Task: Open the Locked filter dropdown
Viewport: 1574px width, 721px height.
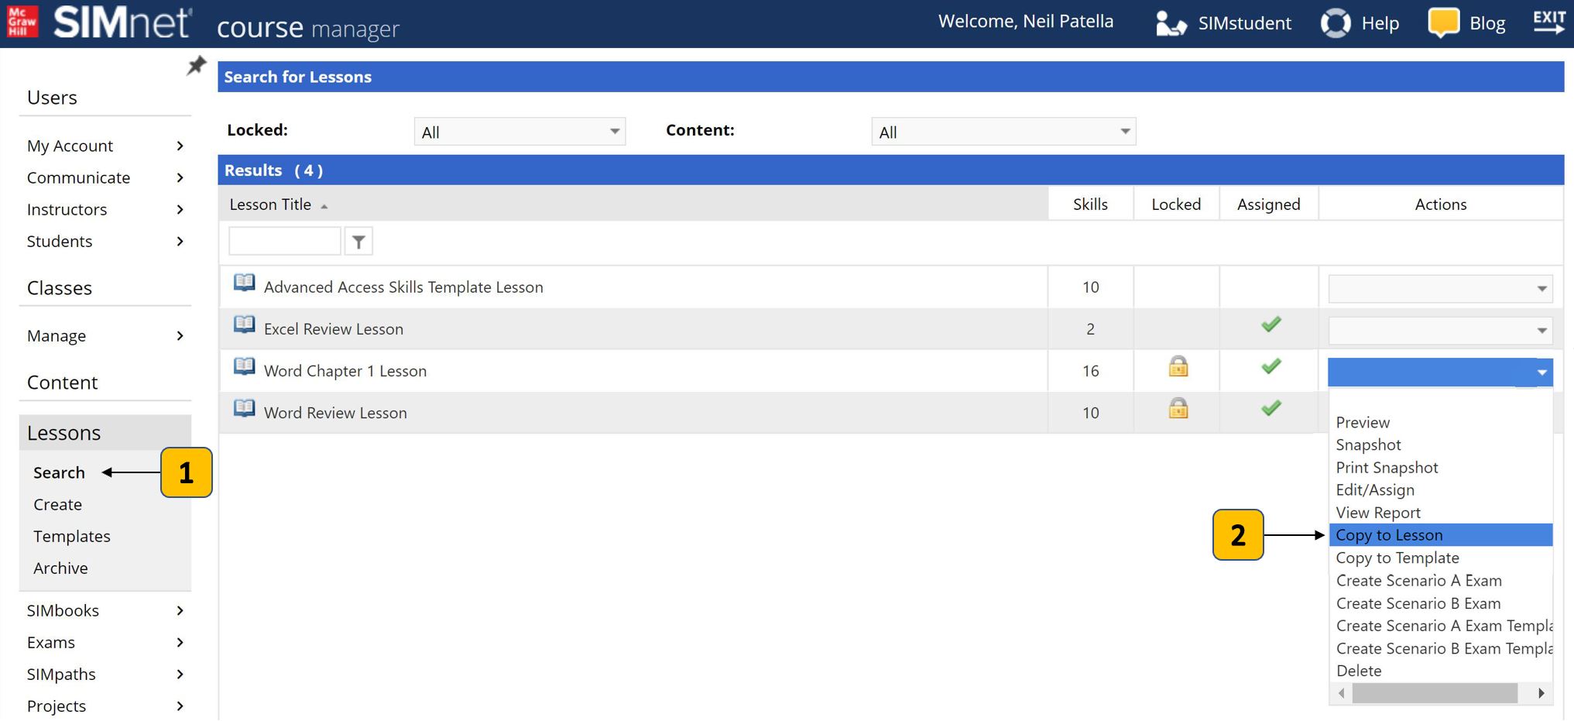Action: (520, 132)
